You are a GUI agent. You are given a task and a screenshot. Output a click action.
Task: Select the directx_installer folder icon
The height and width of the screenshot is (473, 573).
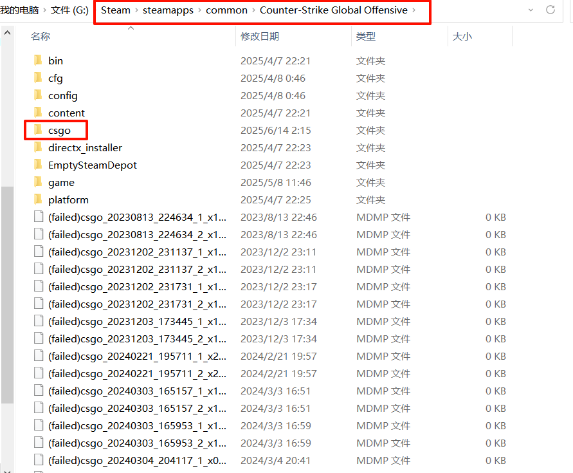(38, 147)
